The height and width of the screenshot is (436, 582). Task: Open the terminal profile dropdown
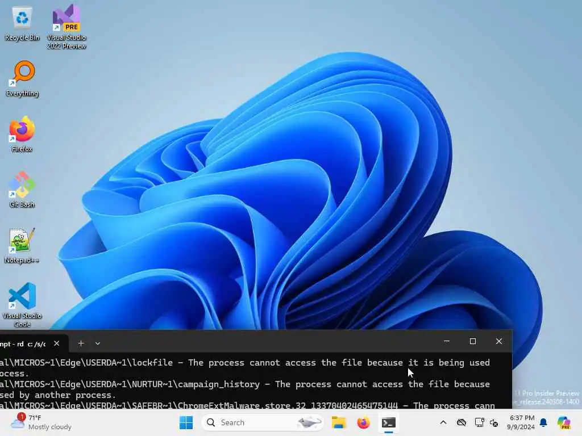[98, 343]
